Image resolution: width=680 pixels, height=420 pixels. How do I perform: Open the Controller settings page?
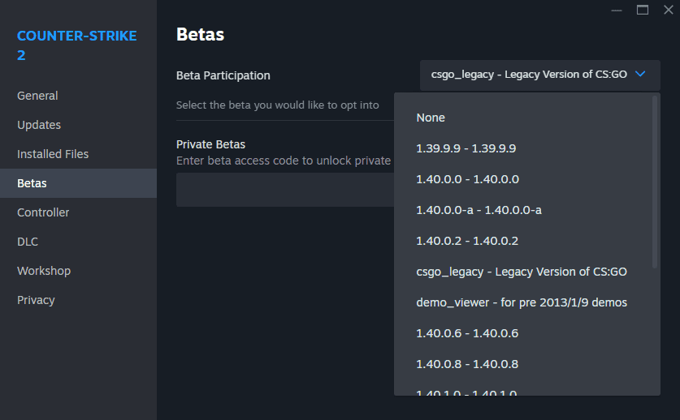(43, 212)
